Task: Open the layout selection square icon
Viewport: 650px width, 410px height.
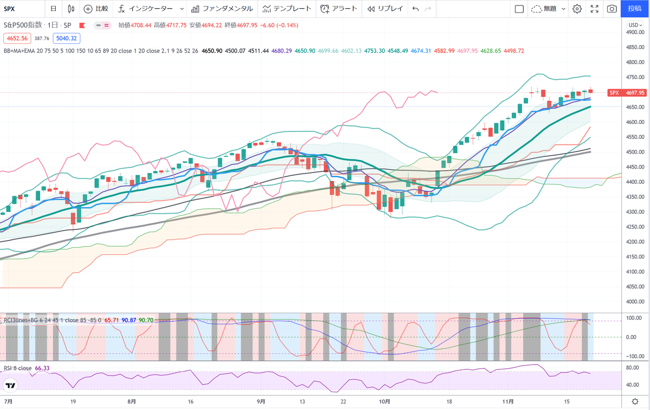Action: click(x=519, y=9)
